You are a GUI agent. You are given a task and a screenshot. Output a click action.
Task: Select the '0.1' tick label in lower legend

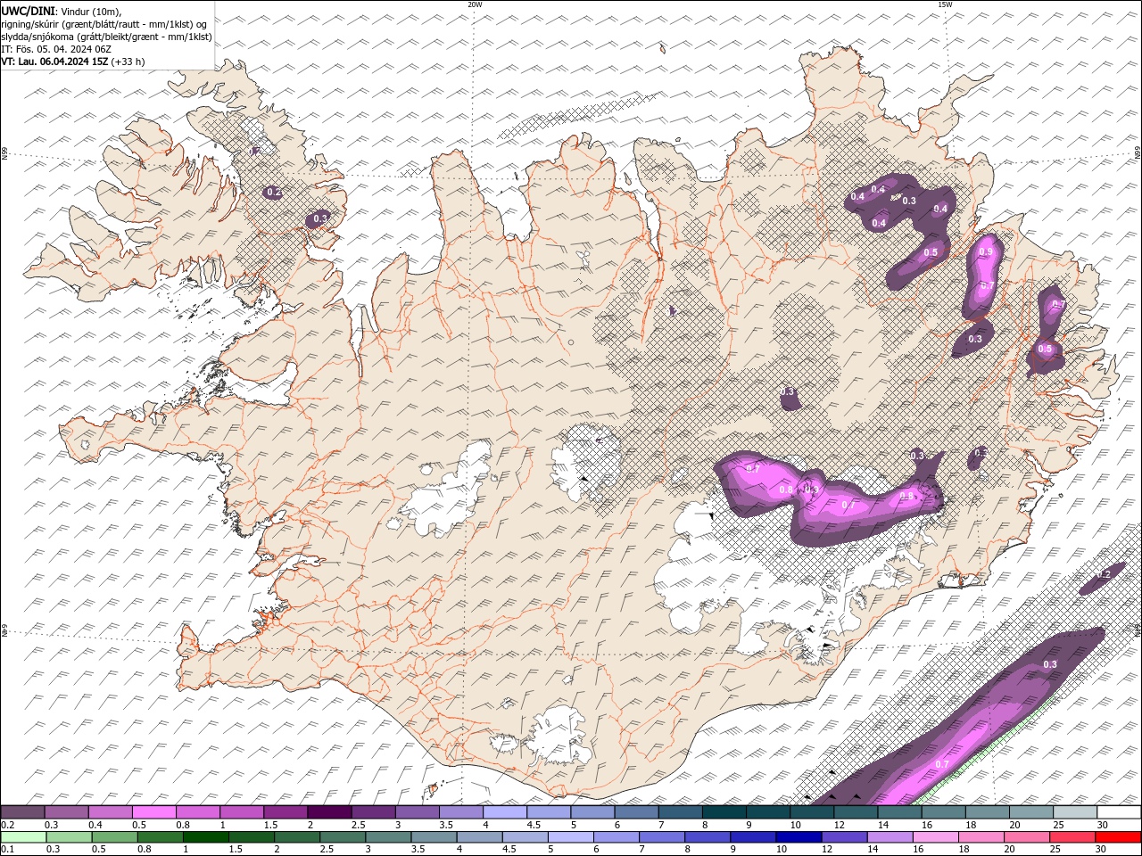[7, 850]
